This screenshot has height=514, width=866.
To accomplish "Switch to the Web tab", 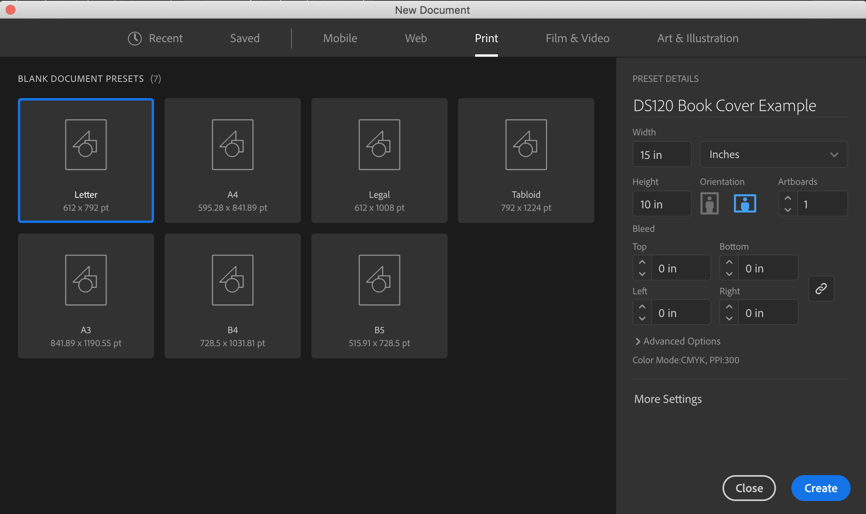I will [x=416, y=38].
